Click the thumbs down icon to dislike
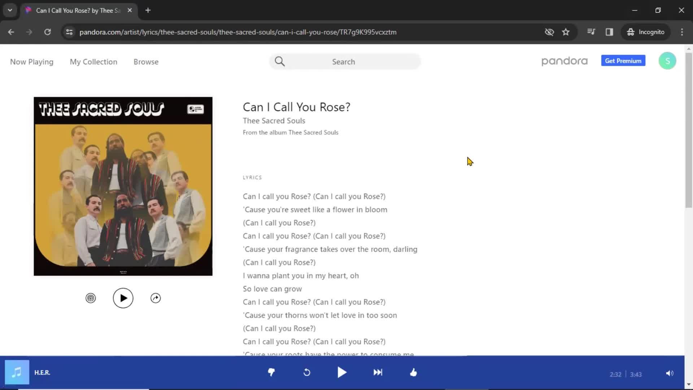693x390 pixels. [x=271, y=372]
